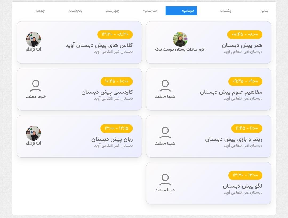288x218 pixels.
Task: Open the کلاس های پیش دبستان آوید title
Action: tap(99, 45)
